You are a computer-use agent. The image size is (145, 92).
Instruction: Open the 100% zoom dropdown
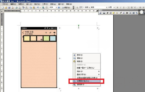[56, 7]
